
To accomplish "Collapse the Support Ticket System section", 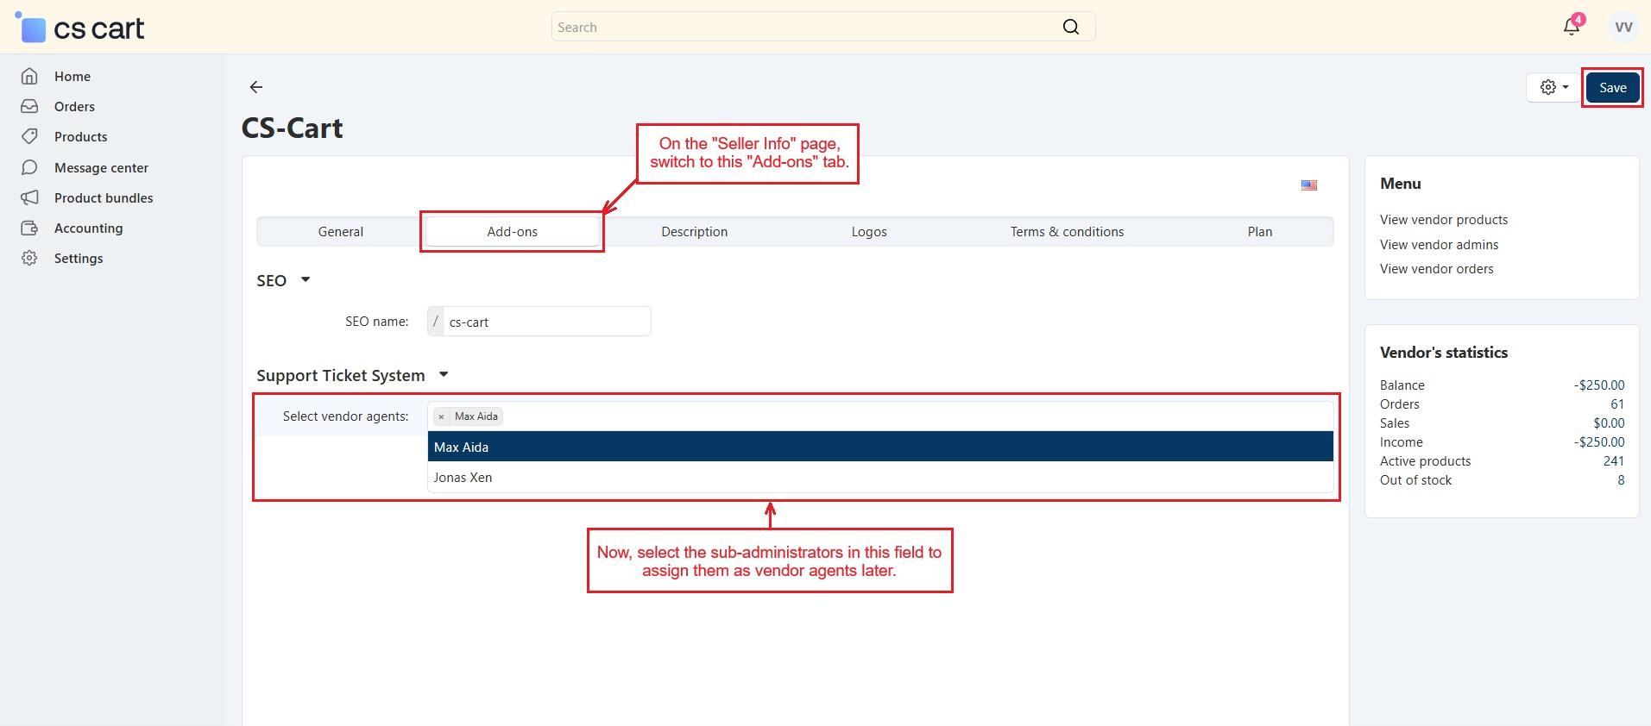I will [x=444, y=375].
